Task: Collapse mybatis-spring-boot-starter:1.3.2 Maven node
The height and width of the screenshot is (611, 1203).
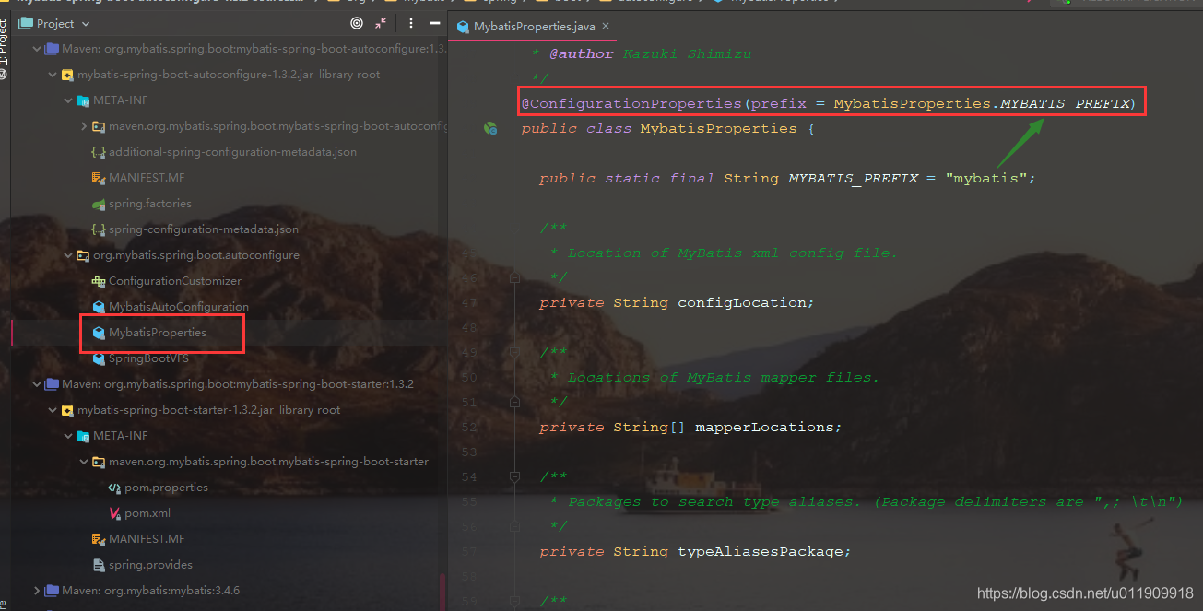Action: tap(37, 383)
